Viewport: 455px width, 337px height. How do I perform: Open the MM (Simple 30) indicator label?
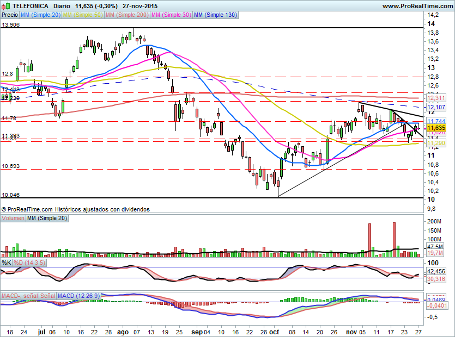click(171, 15)
